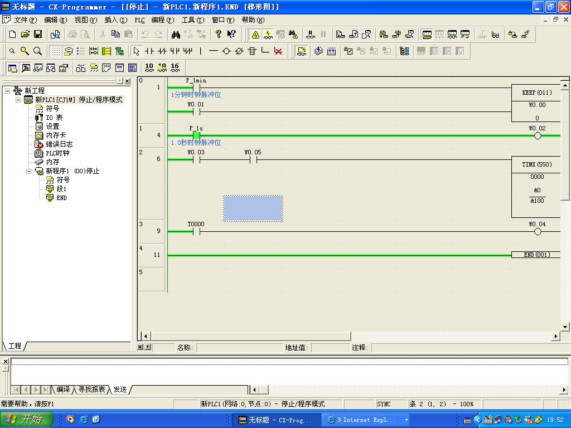Open the PLC menu

(139, 20)
